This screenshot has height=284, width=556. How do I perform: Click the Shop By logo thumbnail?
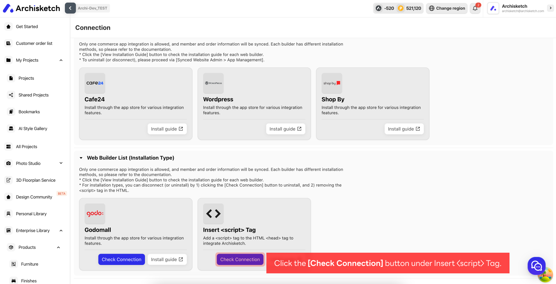click(332, 83)
